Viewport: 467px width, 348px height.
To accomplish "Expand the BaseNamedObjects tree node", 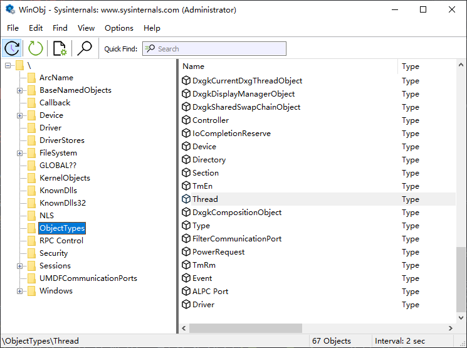I will 19,90.
